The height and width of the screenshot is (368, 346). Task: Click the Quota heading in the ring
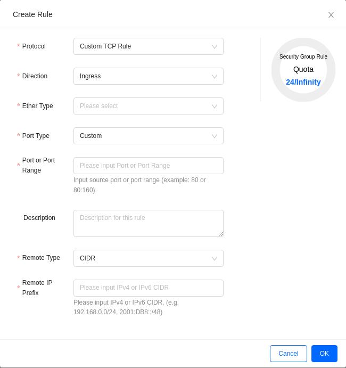tap(303, 69)
